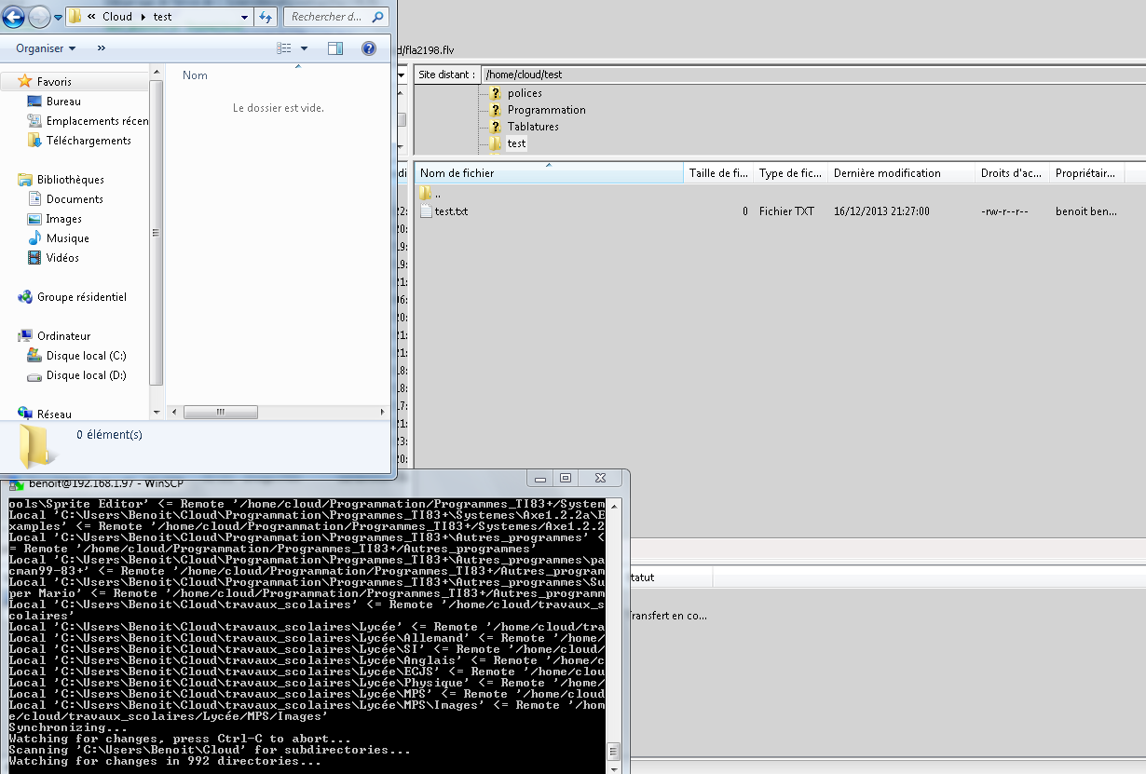This screenshot has width=1146, height=774.
Task: Sort remote files by Taille de fichier
Action: (718, 173)
